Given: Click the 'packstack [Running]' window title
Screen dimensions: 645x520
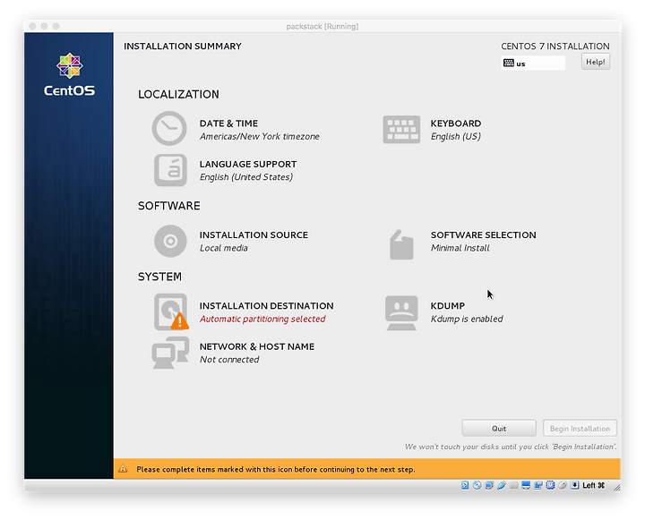Looking at the screenshot, I should point(322,26).
